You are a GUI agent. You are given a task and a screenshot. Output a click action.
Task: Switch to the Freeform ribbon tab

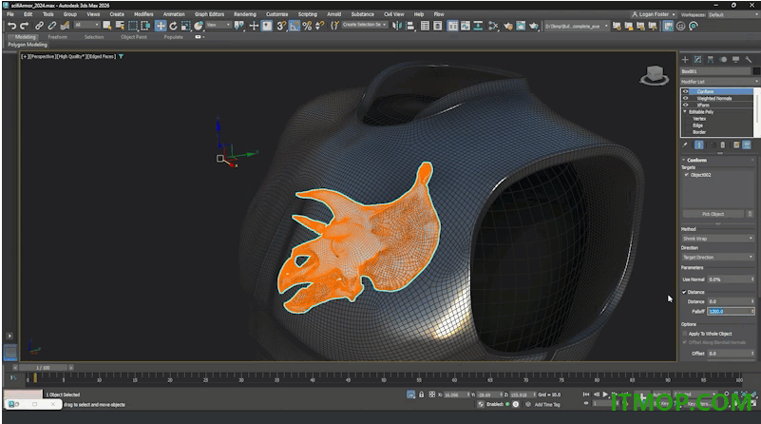click(57, 37)
